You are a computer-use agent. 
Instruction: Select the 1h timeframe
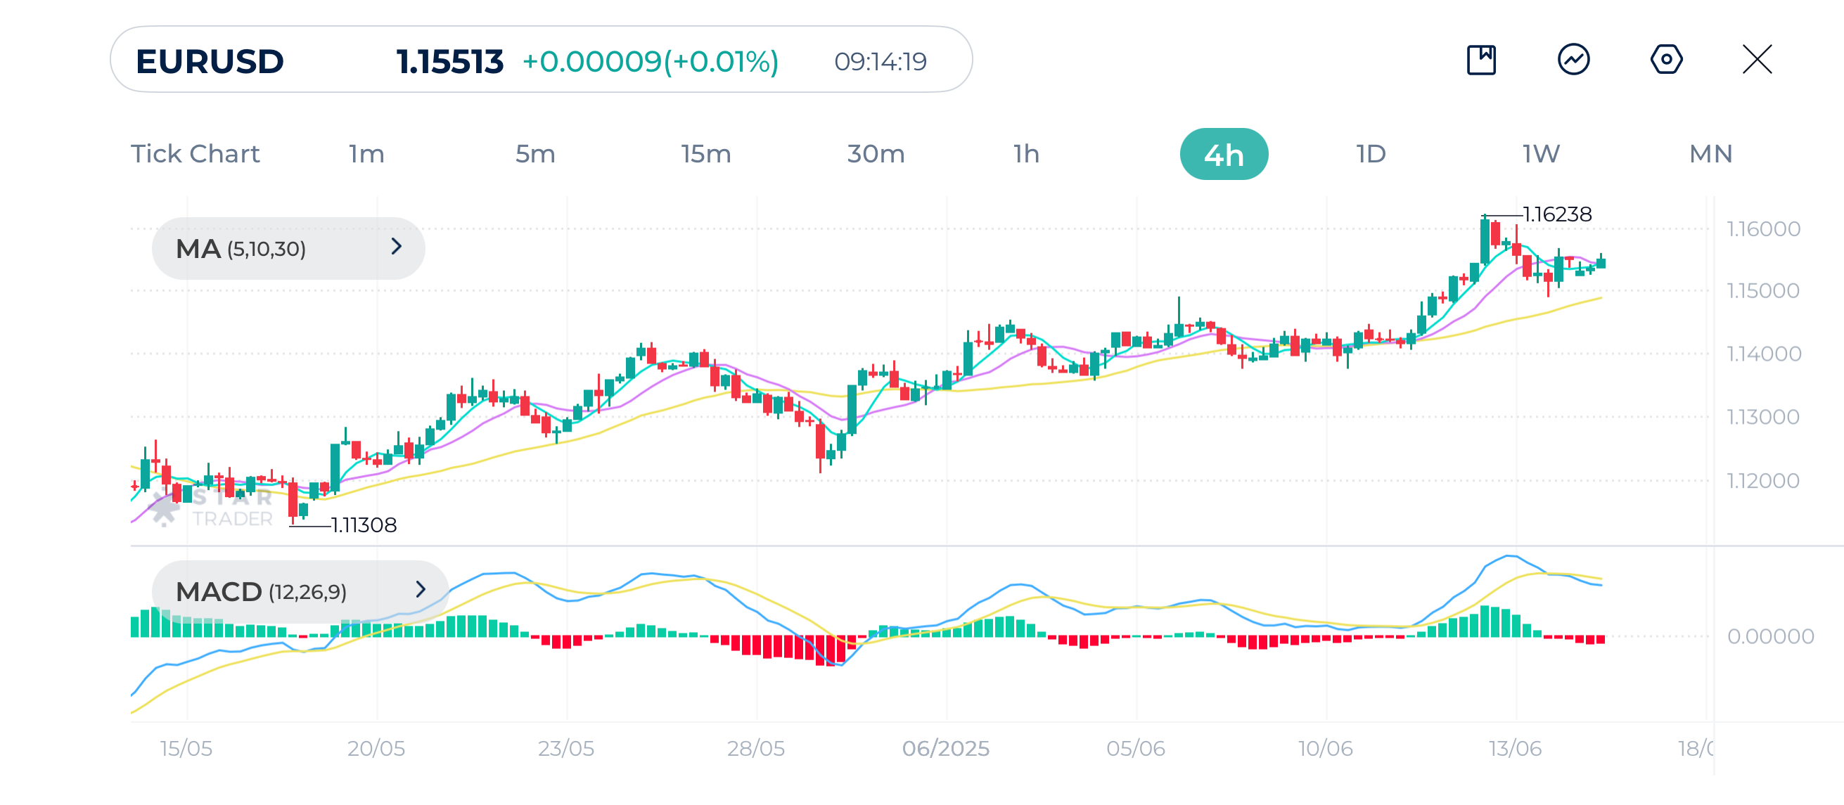1026,154
